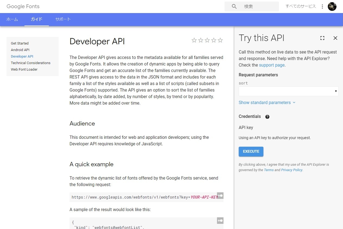Open the サポート tab
343x229 pixels.
(63, 19)
